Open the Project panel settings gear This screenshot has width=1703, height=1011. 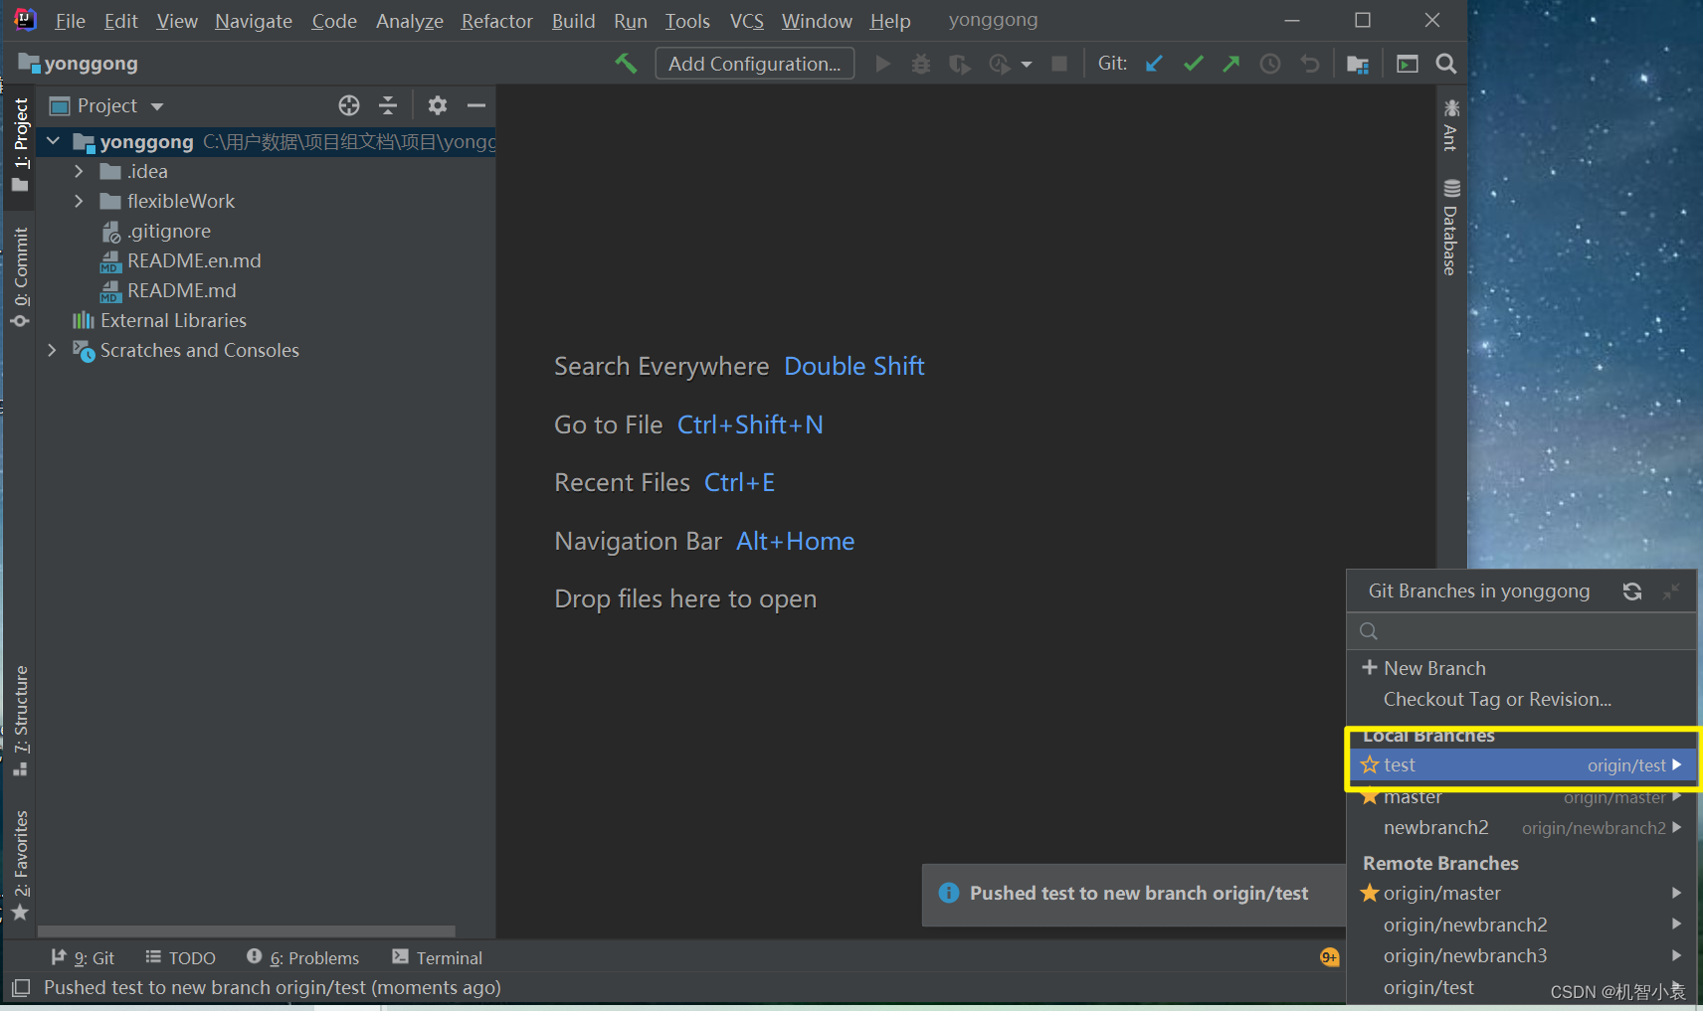pyautogui.click(x=438, y=104)
